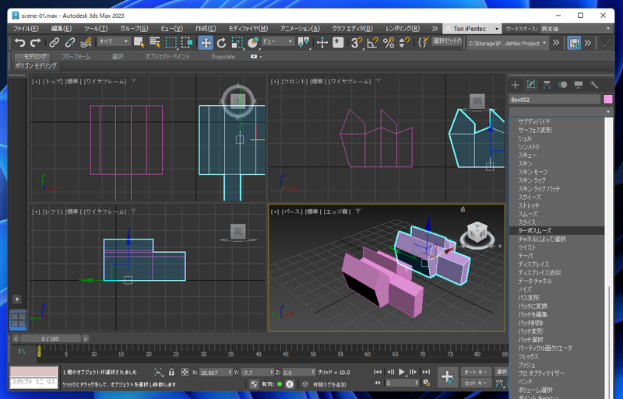Image resolution: width=623 pixels, height=399 pixels.
Task: Open the Tori iPentec account dropdown
Action: [x=471, y=29]
